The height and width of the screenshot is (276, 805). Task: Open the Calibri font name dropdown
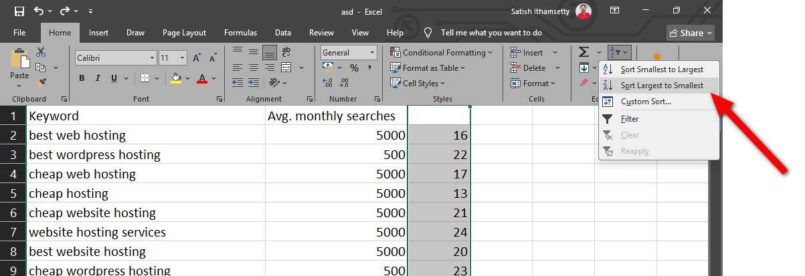point(151,57)
